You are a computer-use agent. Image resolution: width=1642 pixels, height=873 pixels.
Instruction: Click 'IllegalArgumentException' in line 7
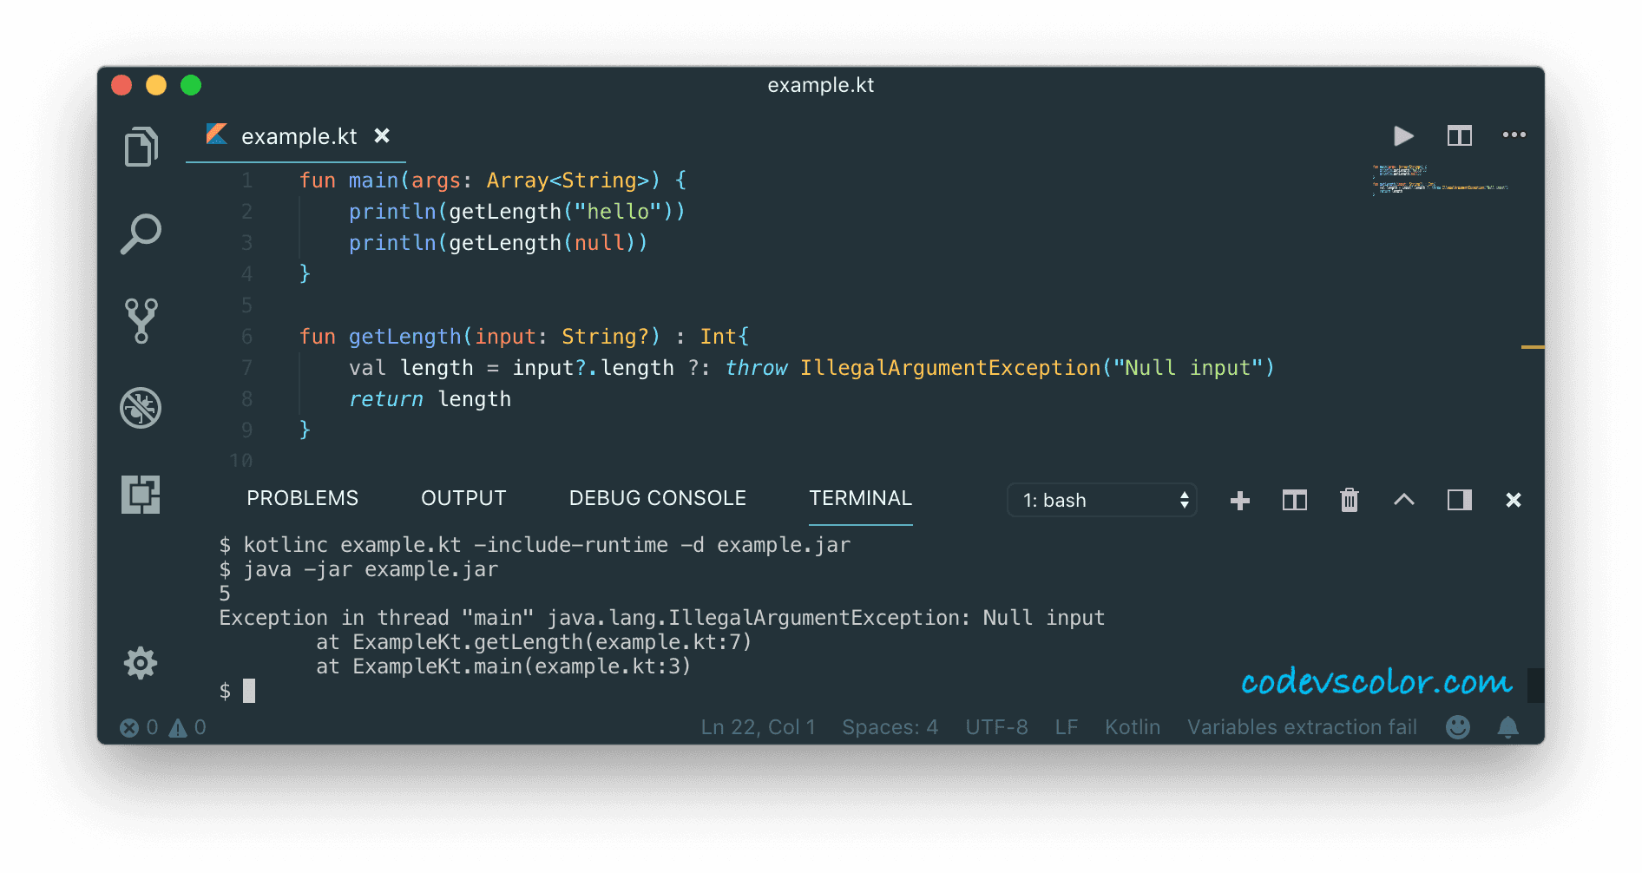(x=949, y=368)
